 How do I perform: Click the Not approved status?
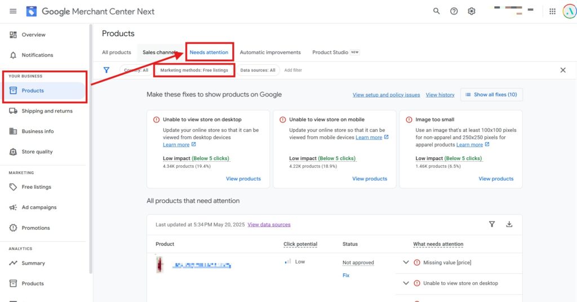coord(358,262)
